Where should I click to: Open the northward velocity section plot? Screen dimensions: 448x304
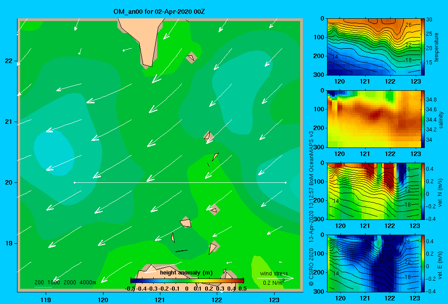(374, 191)
